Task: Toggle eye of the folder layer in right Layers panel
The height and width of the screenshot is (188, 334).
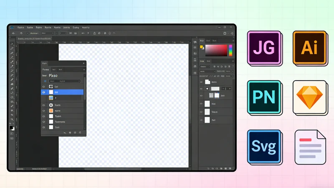Action: (x=201, y=82)
